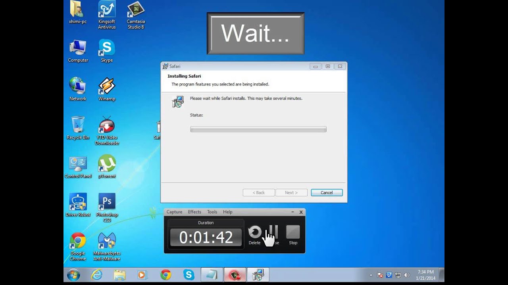Viewport: 508px width, 285px height.
Task: Launch Photoshop CS3 shortcut
Action: (x=107, y=208)
